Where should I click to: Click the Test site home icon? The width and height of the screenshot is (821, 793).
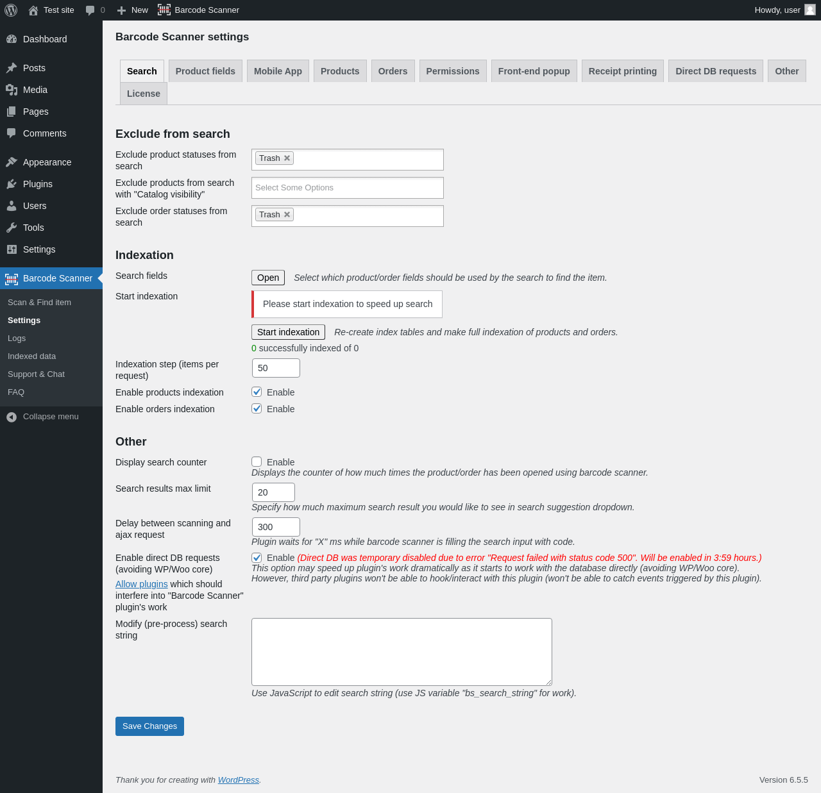click(33, 10)
